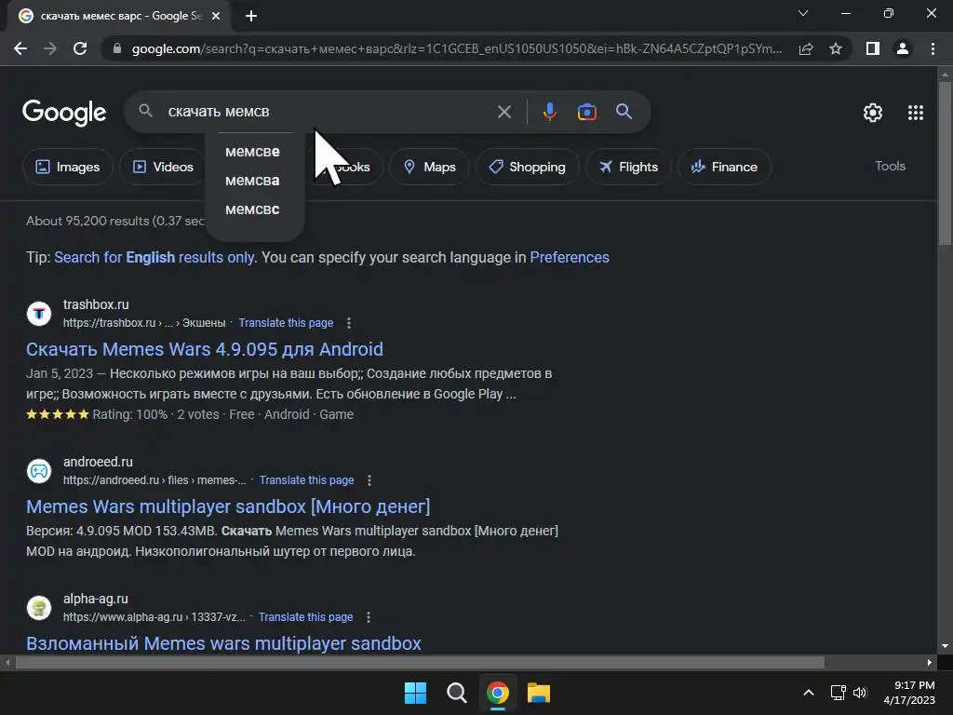
Task: Open more options for alpha-ag.ru result
Action: [369, 617]
